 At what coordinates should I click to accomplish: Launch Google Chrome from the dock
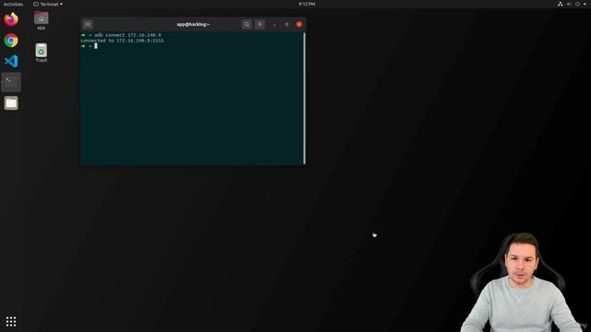click(11, 41)
